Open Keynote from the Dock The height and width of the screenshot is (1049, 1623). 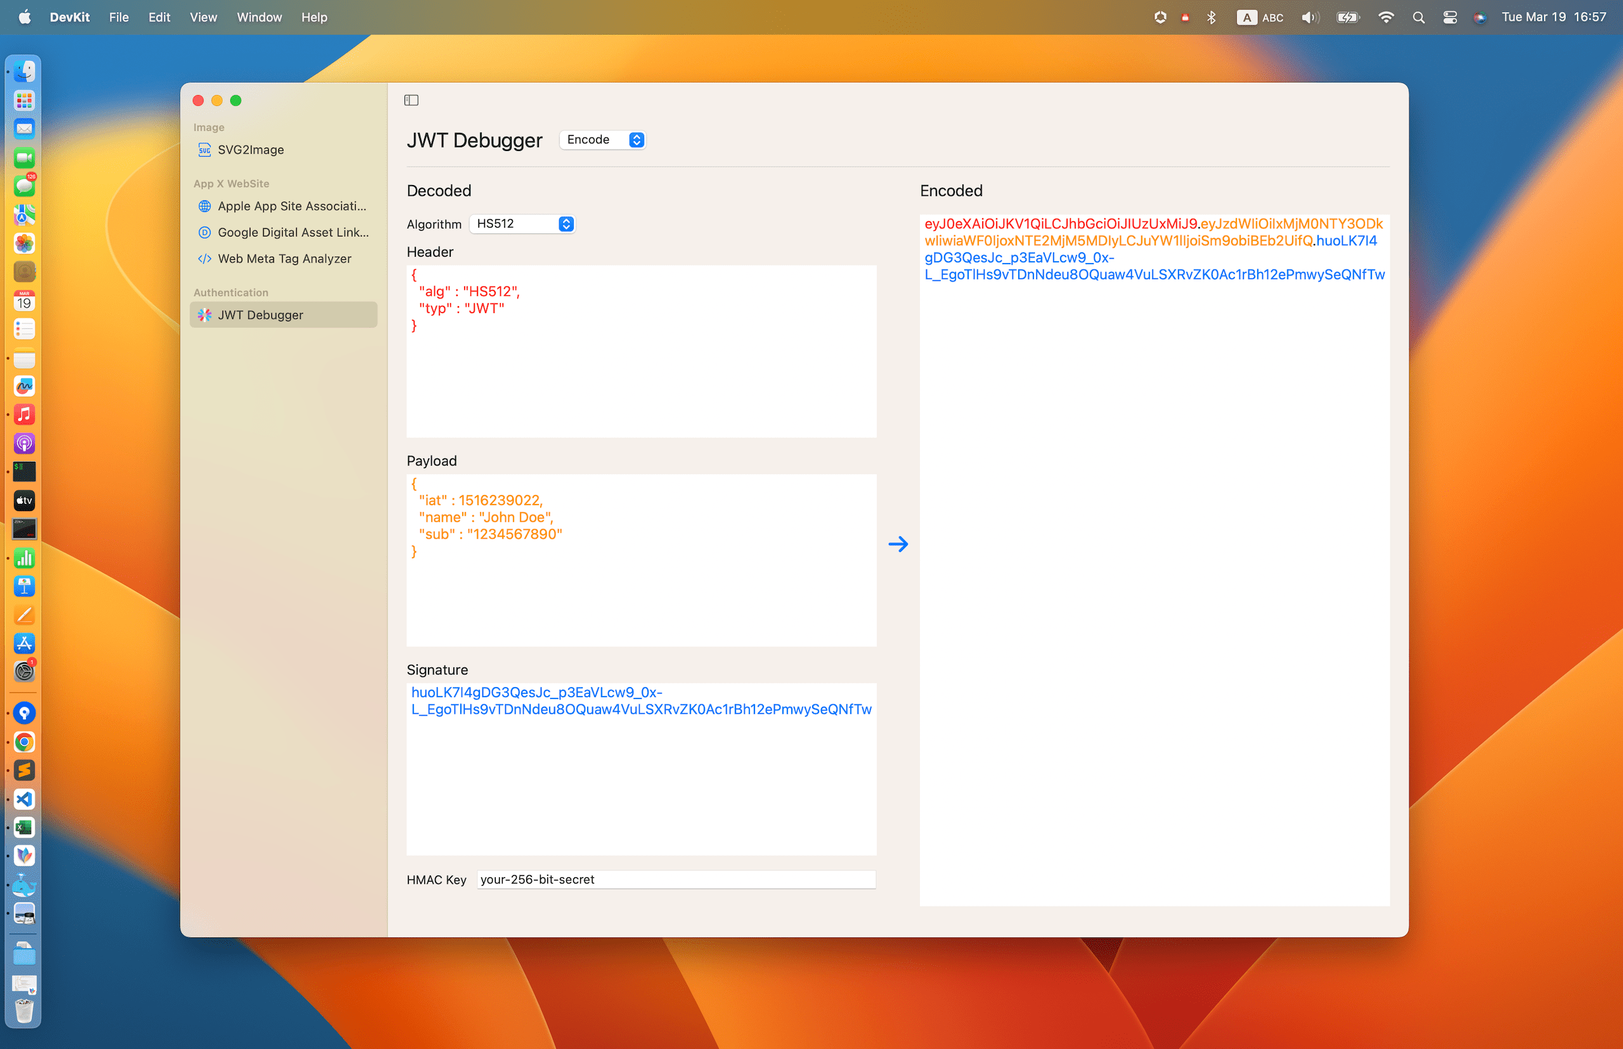tap(25, 586)
